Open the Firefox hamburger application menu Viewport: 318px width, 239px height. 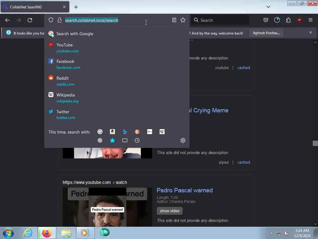click(x=310, y=20)
